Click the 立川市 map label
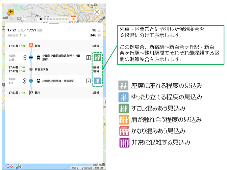The width and height of the screenshot is (227, 170). click(22, 18)
